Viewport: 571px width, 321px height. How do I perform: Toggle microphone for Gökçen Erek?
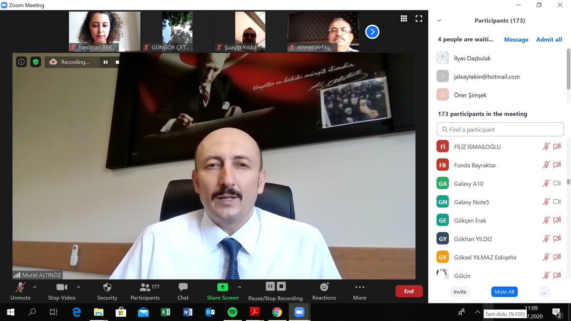[546, 220]
